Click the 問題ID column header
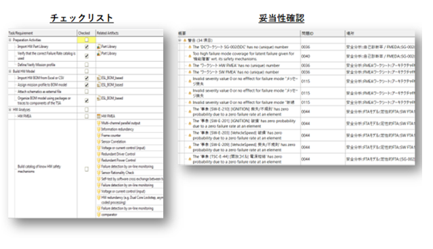Image resolution: width=433 pixels, height=249 pixels. [323, 33]
